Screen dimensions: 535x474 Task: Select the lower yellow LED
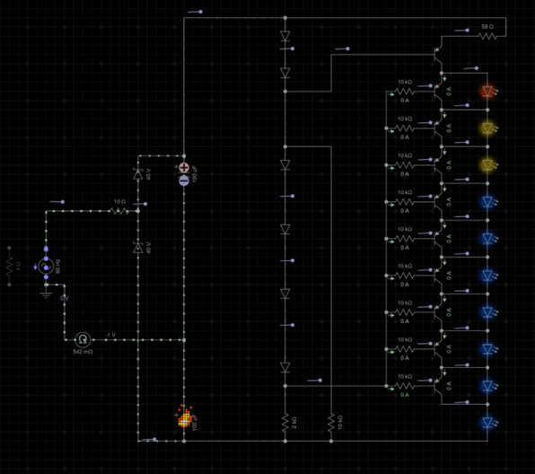(x=488, y=165)
